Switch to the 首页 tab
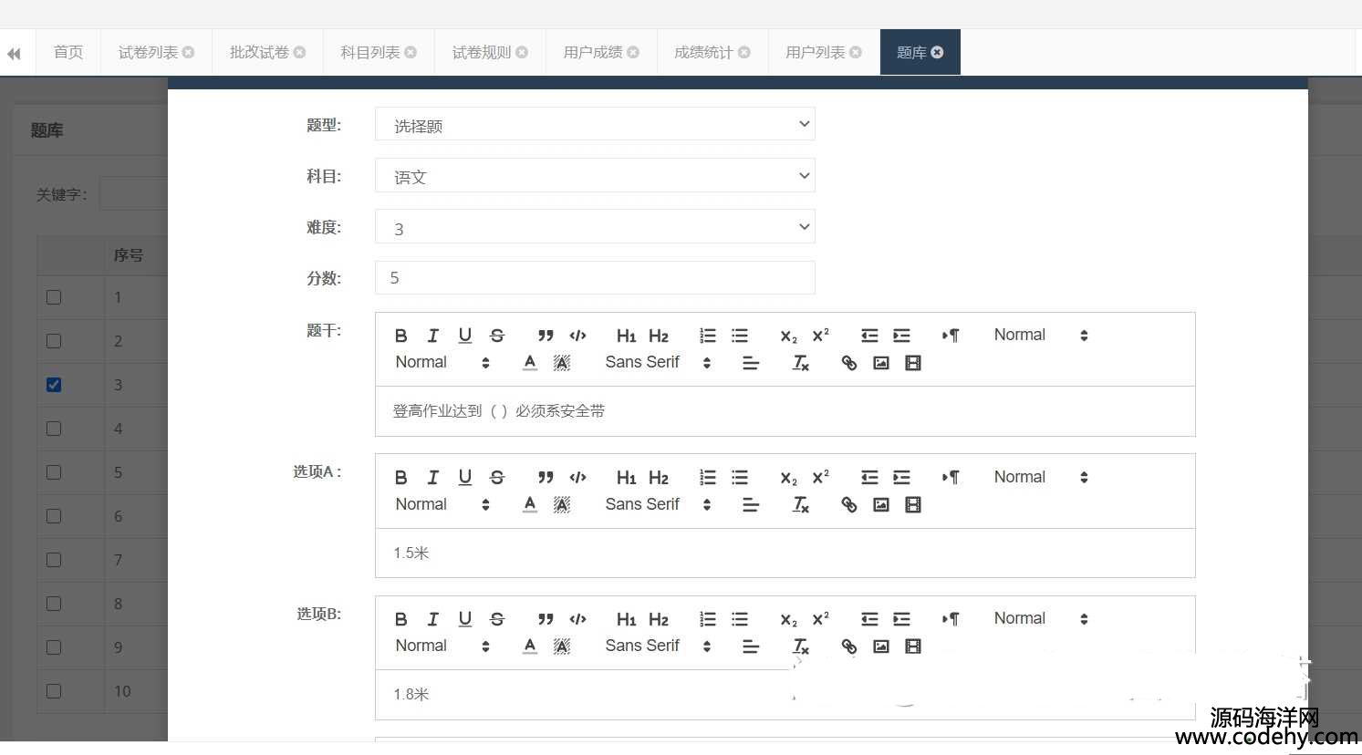Image resolution: width=1362 pixels, height=755 pixels. click(x=68, y=53)
